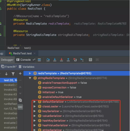This screenshot has height=131, width=130.
Task: Collapse the stringRedisTemplate variable node
Action: (30, 78)
